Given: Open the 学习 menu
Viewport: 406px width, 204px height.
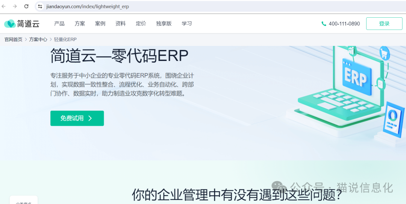Looking at the screenshot, I should point(187,24).
